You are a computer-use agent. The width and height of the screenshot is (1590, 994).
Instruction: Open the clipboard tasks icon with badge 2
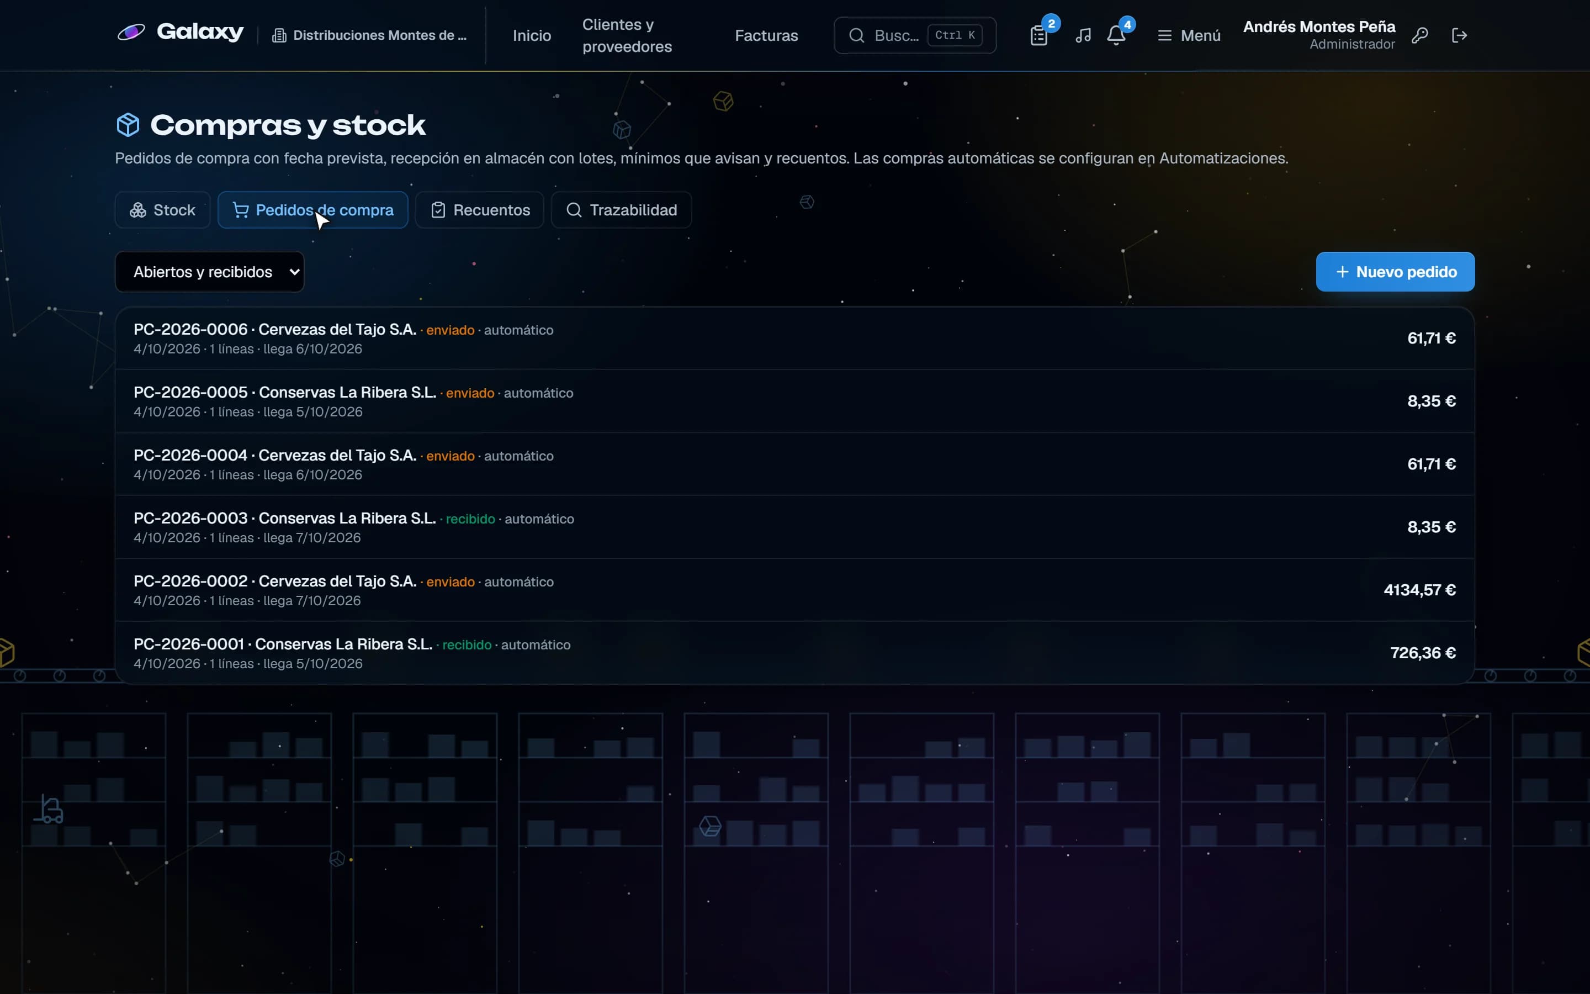point(1039,35)
